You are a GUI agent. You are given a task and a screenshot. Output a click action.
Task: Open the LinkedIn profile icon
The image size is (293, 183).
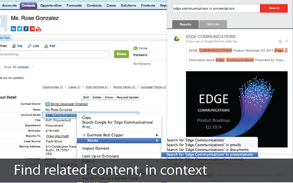14,28
